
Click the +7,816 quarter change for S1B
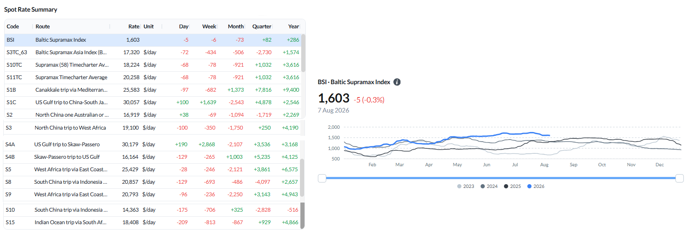coord(263,90)
